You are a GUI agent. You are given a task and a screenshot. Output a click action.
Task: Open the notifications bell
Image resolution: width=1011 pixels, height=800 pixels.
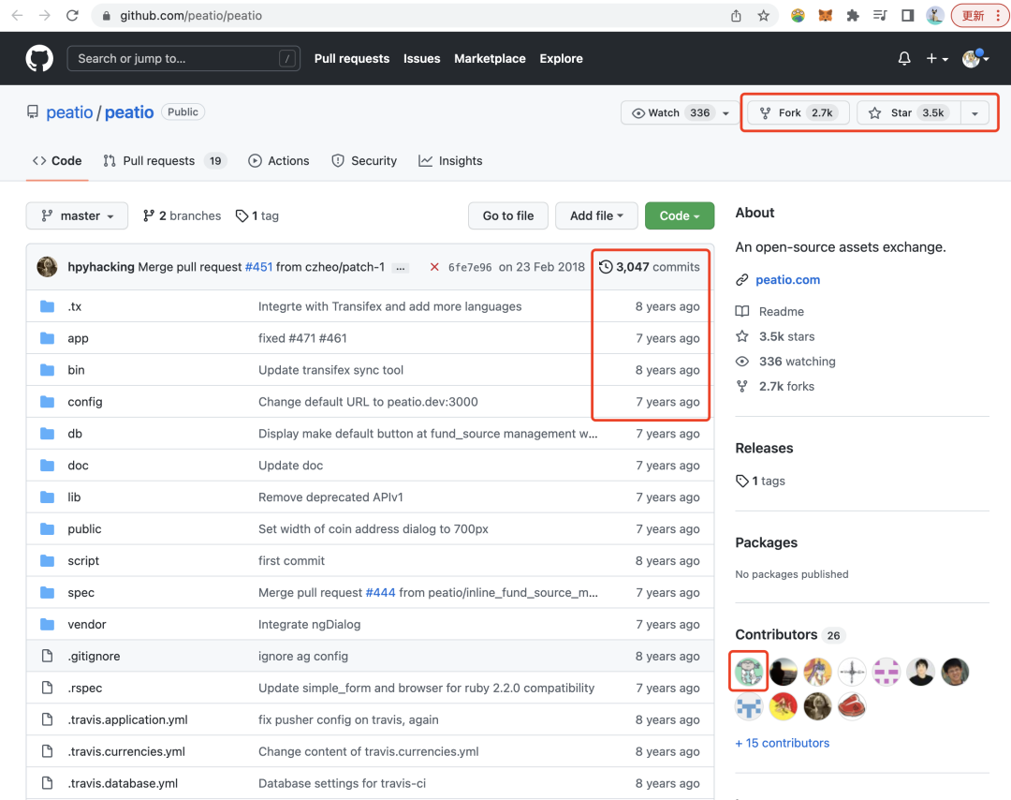click(904, 59)
